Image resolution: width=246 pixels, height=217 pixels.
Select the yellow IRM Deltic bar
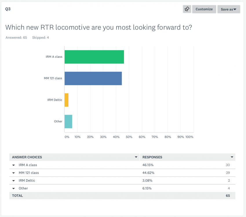click(x=66, y=100)
